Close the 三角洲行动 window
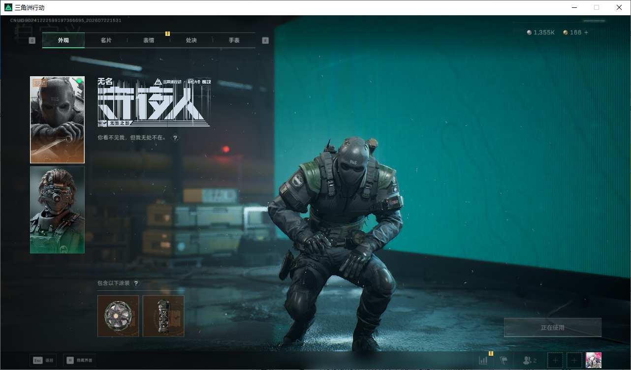Screen dimensions: 631x370 [x=619, y=7]
